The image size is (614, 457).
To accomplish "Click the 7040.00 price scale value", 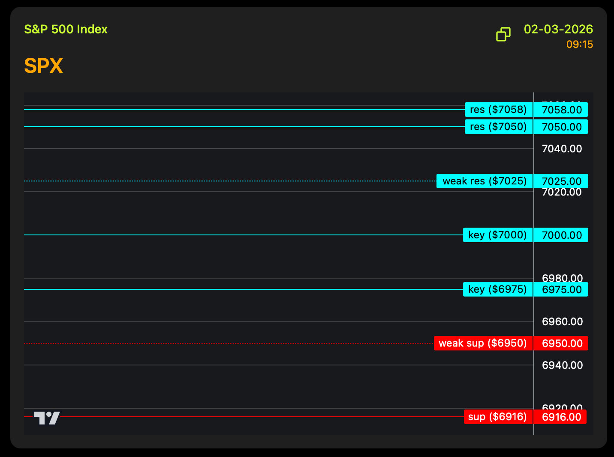I will (562, 149).
